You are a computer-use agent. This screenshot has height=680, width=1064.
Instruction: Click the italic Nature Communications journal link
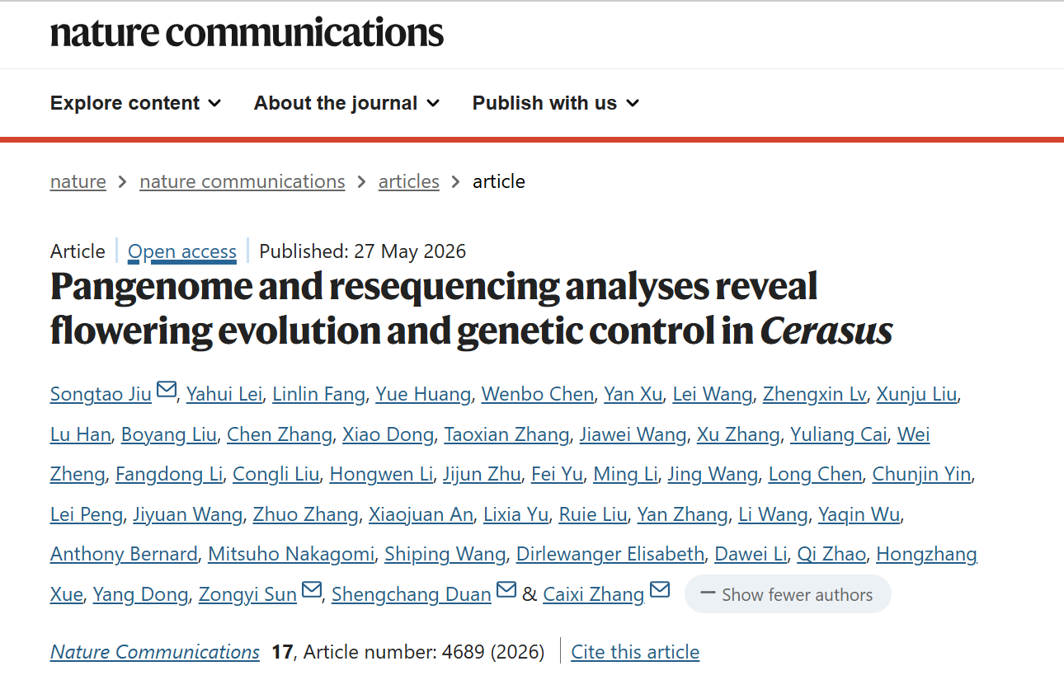click(155, 652)
